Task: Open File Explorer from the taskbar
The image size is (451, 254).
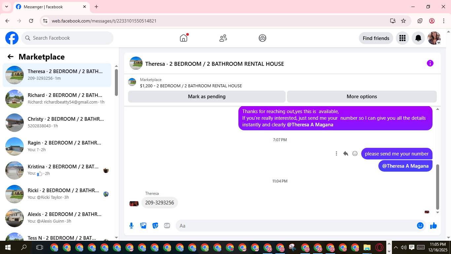Action: click(367, 247)
